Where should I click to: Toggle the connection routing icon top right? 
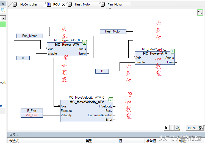200,13
